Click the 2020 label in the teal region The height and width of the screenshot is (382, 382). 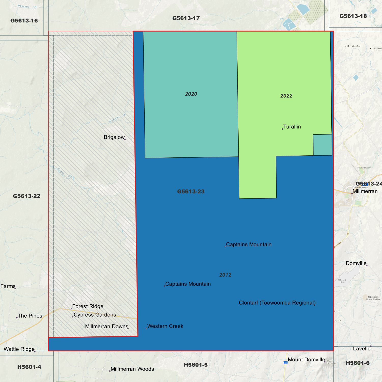tap(191, 94)
